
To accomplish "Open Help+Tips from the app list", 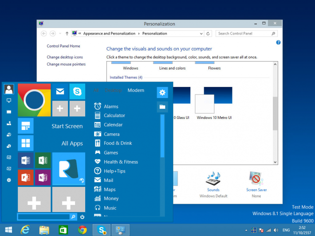I will click(x=110, y=171).
